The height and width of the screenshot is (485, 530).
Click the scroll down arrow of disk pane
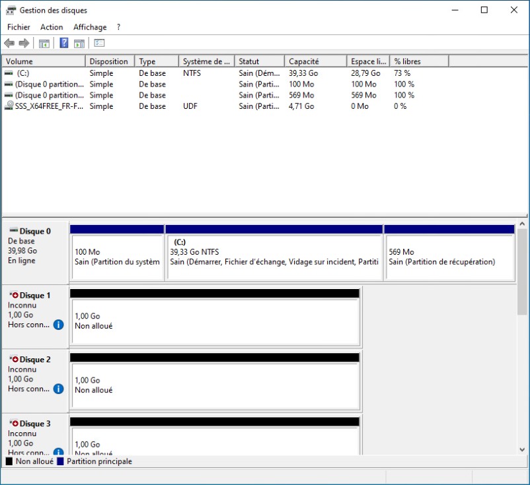pyautogui.click(x=522, y=449)
